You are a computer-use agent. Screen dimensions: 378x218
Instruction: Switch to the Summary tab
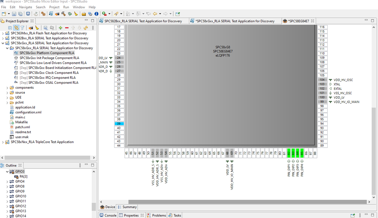click(x=127, y=207)
